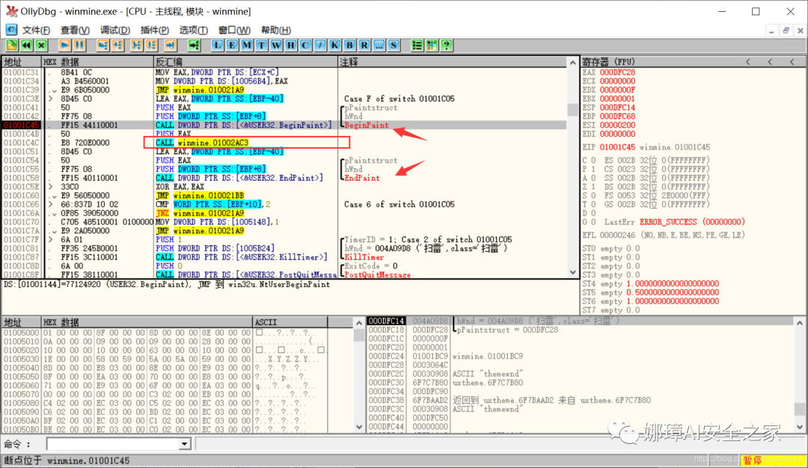Select the KillTimer call at 01001C87
This screenshot has width=808, height=468.
(241, 257)
